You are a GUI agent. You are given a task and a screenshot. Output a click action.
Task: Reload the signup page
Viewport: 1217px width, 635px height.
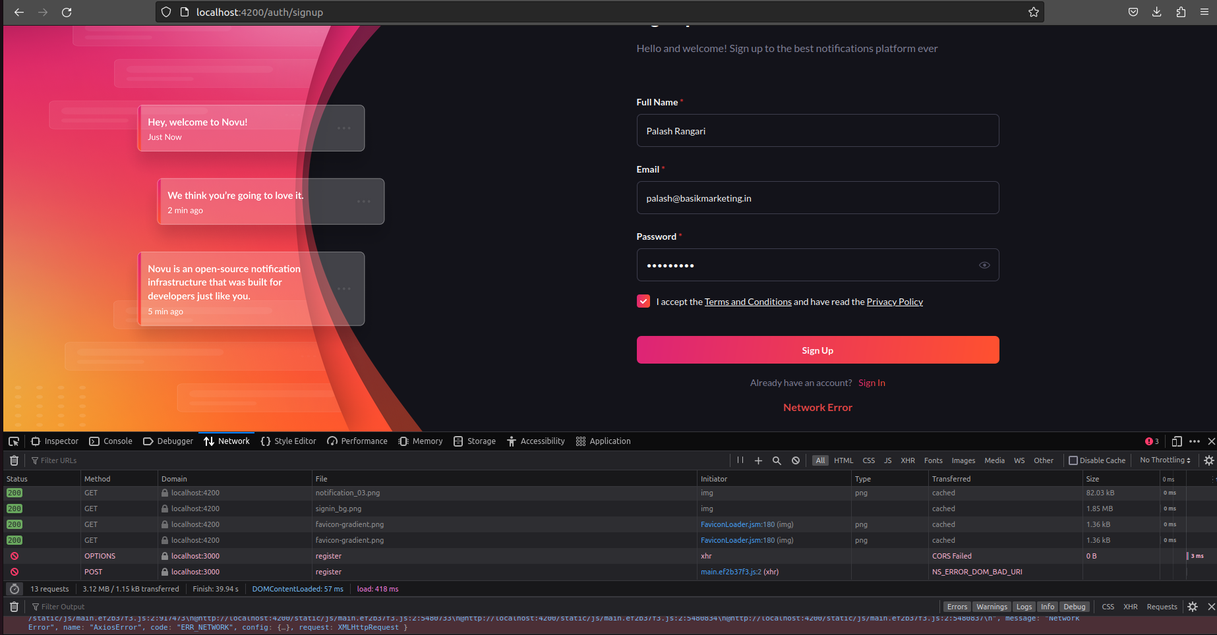[x=66, y=12]
